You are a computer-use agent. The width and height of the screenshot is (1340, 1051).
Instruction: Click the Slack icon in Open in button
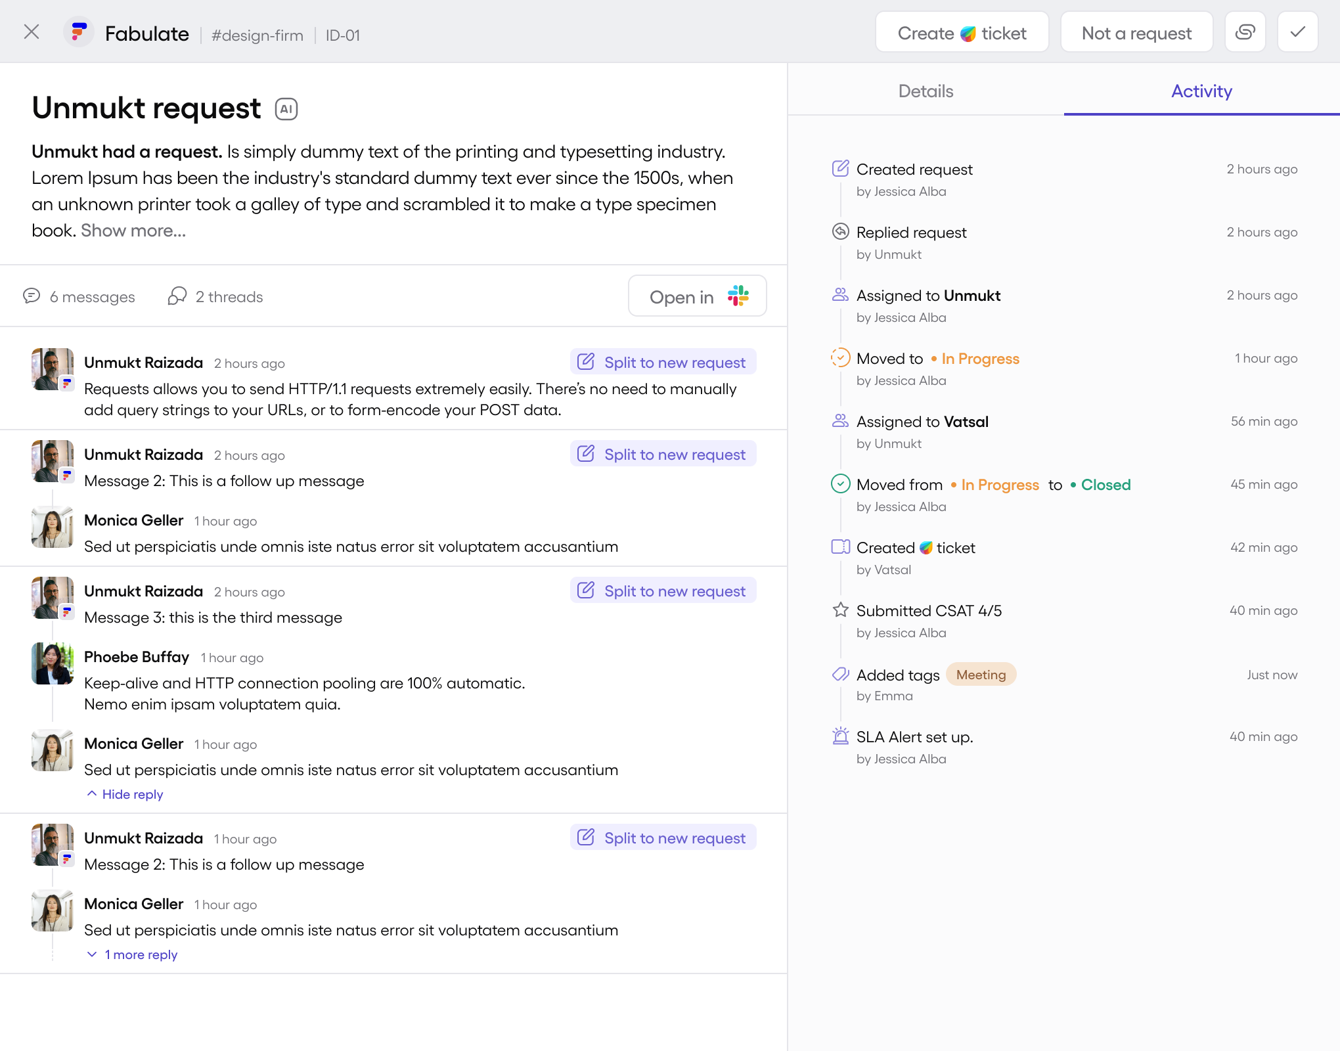pos(738,296)
